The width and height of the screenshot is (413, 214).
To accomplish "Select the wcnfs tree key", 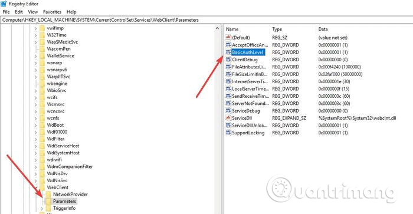I will pos(53,118).
